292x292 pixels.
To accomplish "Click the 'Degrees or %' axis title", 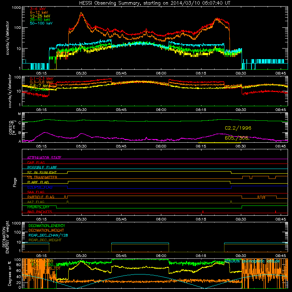I will (x=9, y=273).
